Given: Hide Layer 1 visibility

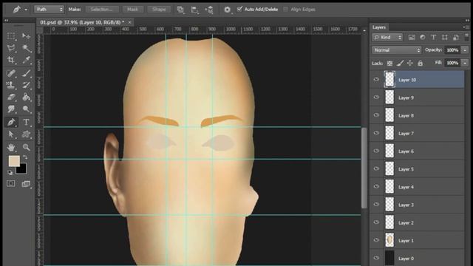Looking at the screenshot, I should 376,240.
